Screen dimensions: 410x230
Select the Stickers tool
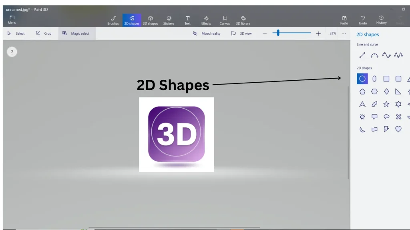coord(169,20)
